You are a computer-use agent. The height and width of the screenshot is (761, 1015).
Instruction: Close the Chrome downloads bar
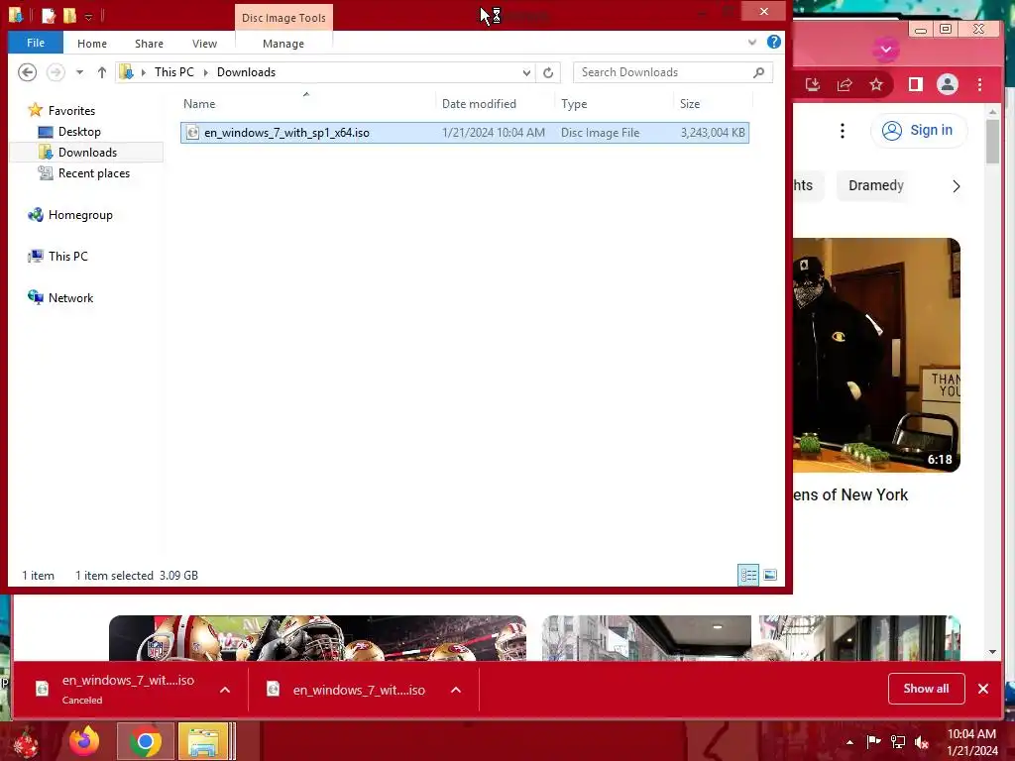click(x=983, y=689)
